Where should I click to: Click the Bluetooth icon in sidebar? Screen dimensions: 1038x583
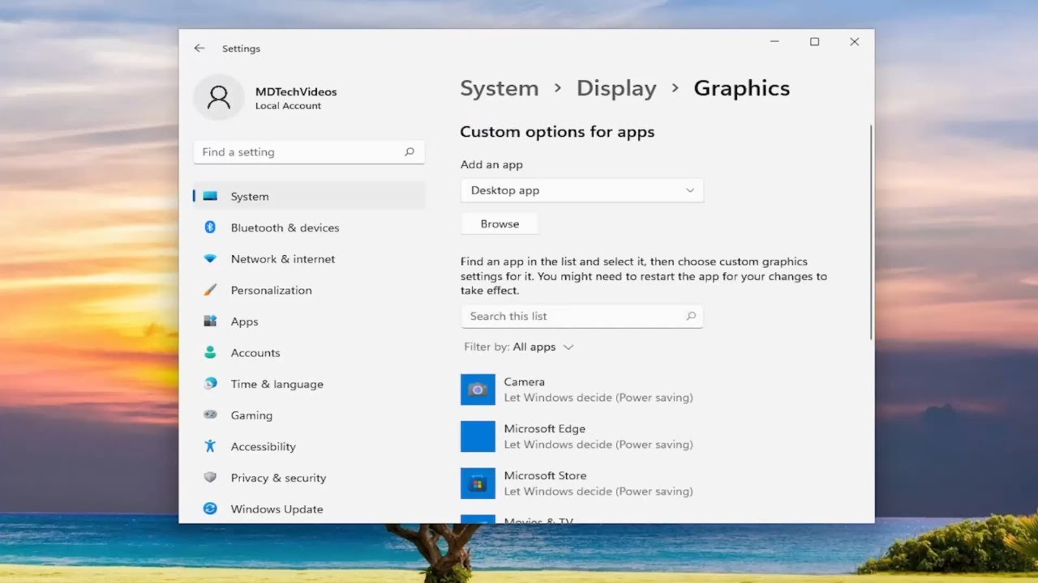tap(210, 228)
